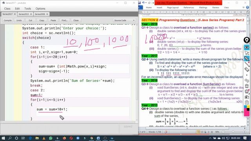Click the Word Save icon in quick access
This screenshot has width=251, height=141.
pos(140,3)
